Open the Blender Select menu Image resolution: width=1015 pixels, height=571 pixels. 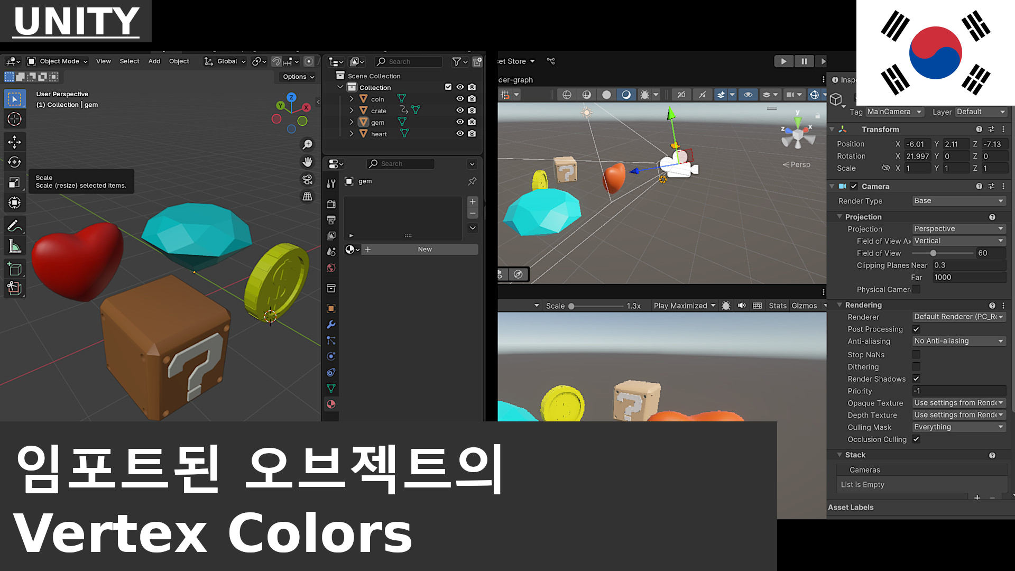point(130,61)
